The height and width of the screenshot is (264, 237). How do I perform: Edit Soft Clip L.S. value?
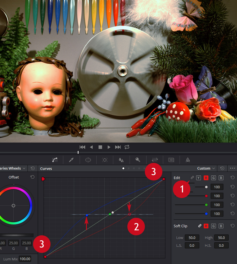192,245
